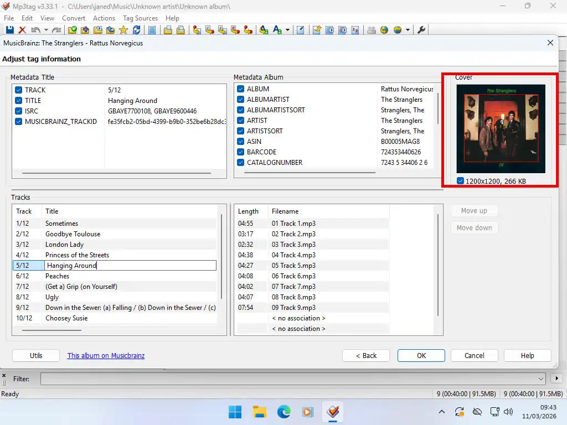This screenshot has height=425, width=567.
Task: Uncheck the TRACK metadata checkbox
Action: [19, 90]
